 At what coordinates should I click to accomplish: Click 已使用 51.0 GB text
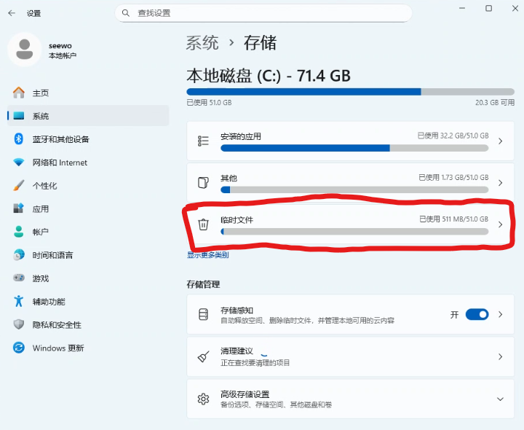pos(209,102)
